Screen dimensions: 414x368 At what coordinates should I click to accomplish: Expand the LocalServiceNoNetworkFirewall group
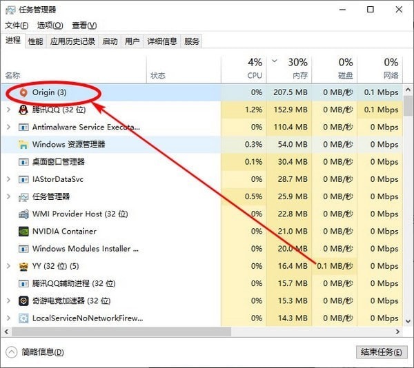pos(8,318)
